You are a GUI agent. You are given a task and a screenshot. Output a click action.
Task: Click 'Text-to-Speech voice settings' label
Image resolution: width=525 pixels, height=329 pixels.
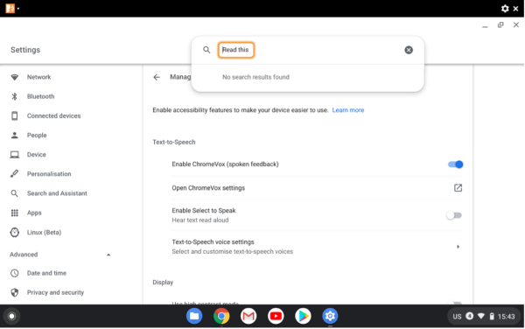pos(213,242)
